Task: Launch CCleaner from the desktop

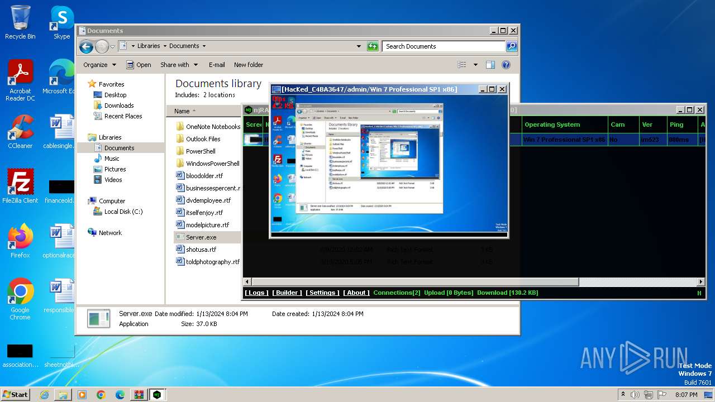Action: tap(20, 132)
